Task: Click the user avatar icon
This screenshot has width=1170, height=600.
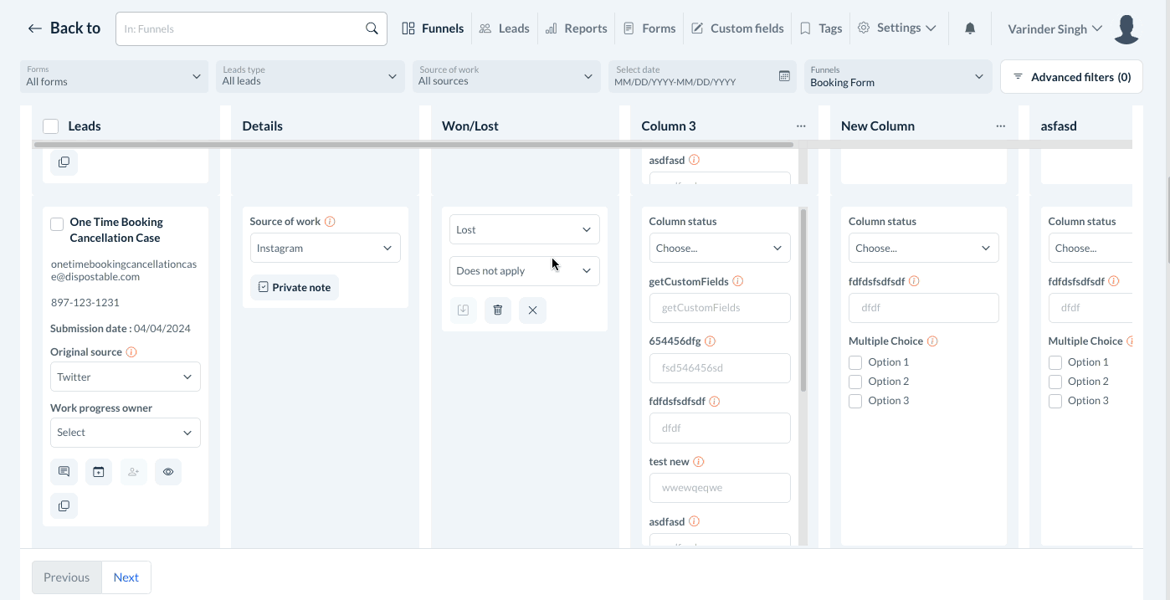Action: [x=1127, y=29]
